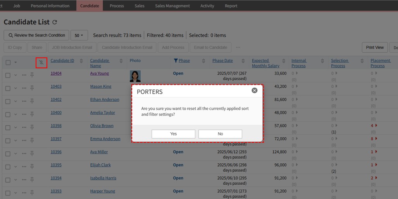Screen dimensions: 398x199
Task: Click the refresh icon beside Candidate List
Action: tap(55, 22)
